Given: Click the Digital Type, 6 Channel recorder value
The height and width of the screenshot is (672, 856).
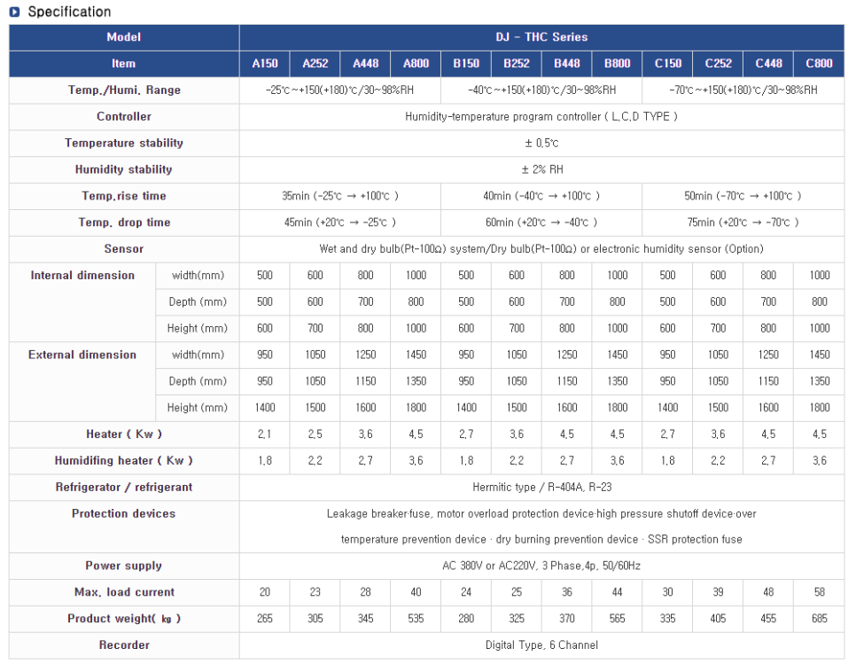Looking at the screenshot, I should [x=541, y=645].
